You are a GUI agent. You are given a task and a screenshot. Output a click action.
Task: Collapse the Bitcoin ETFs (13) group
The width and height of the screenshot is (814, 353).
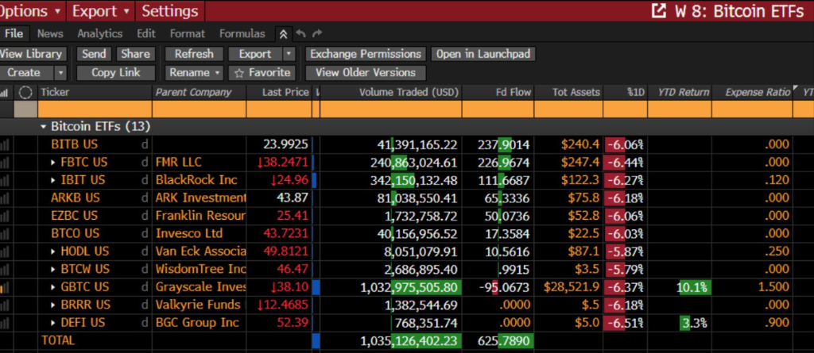(x=44, y=126)
